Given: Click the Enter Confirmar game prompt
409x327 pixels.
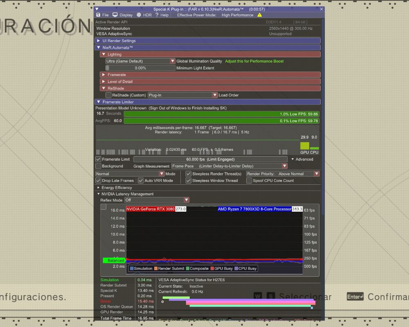Looking at the screenshot, I should 378,297.
